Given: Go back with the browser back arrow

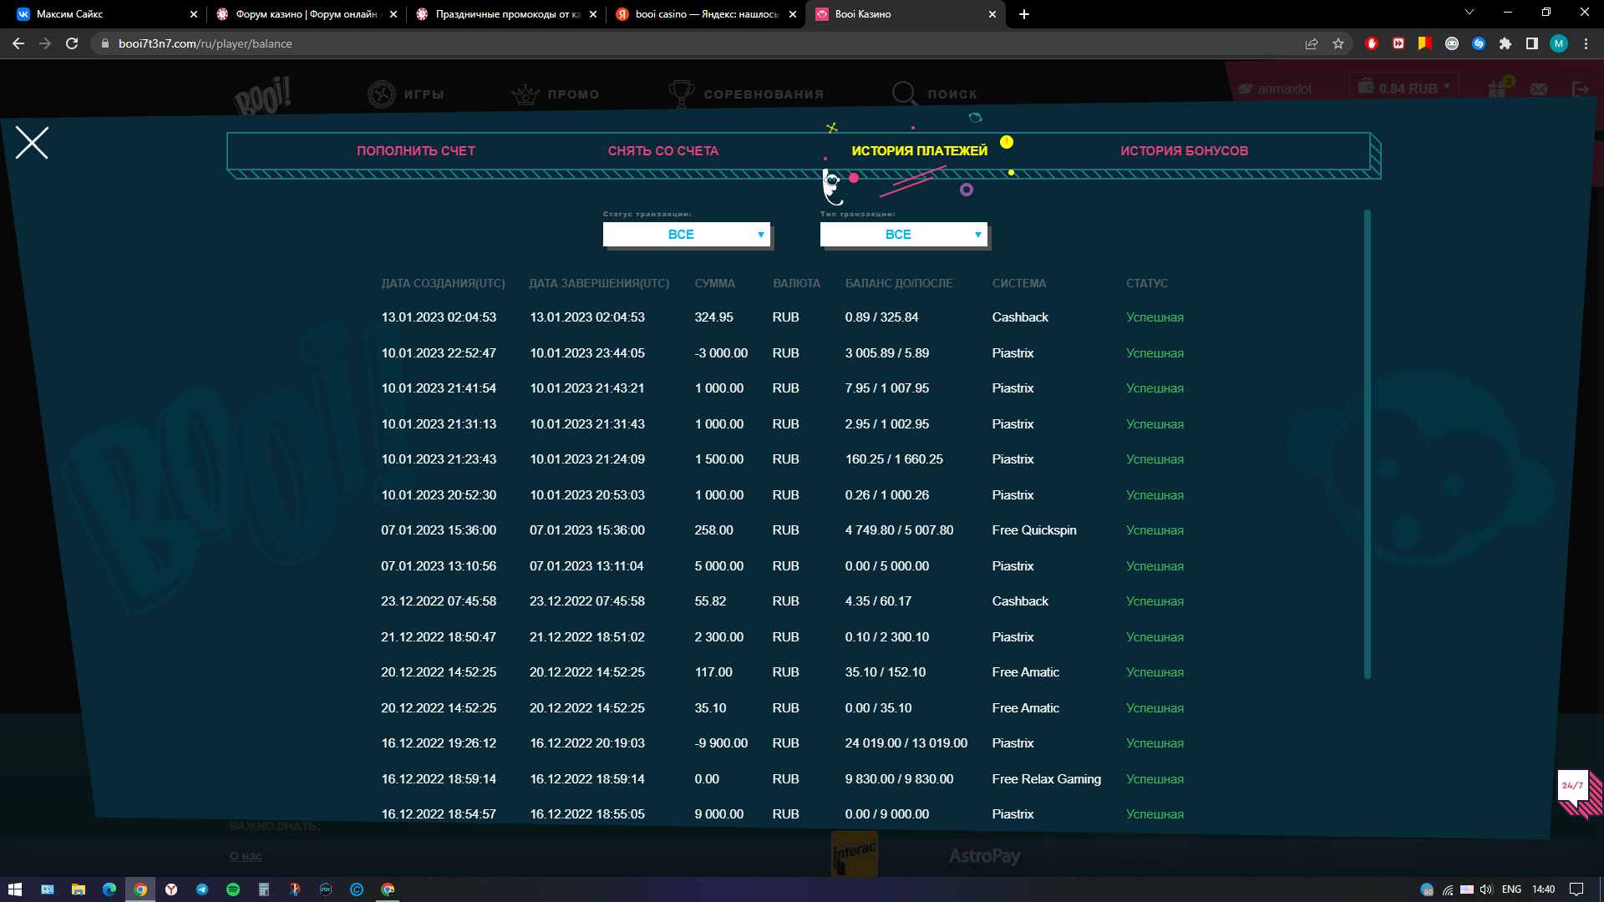Looking at the screenshot, I should coord(18,43).
